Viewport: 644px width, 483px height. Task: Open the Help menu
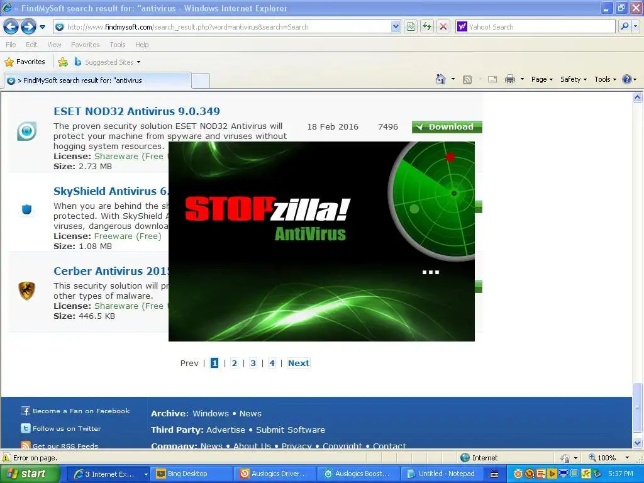142,45
